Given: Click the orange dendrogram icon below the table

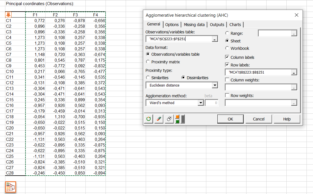Looking at the screenshot, I should click(x=10, y=187).
